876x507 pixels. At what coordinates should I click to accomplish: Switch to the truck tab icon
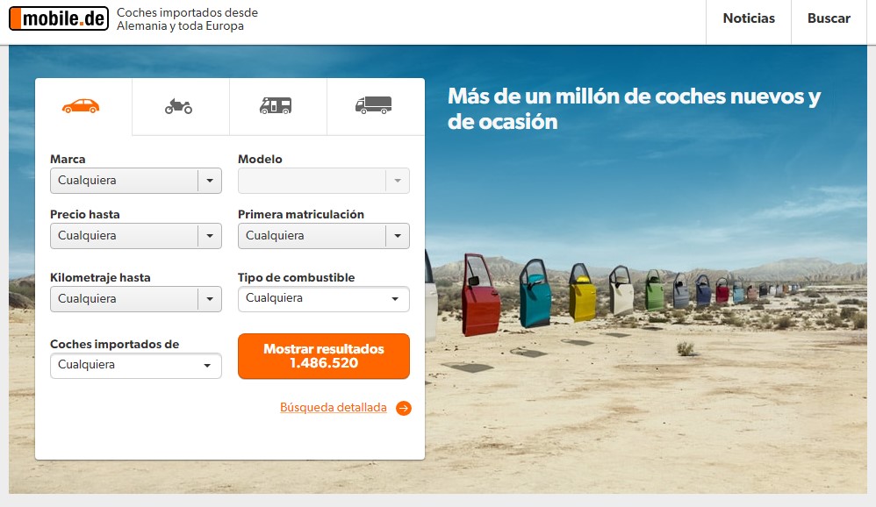[374, 105]
